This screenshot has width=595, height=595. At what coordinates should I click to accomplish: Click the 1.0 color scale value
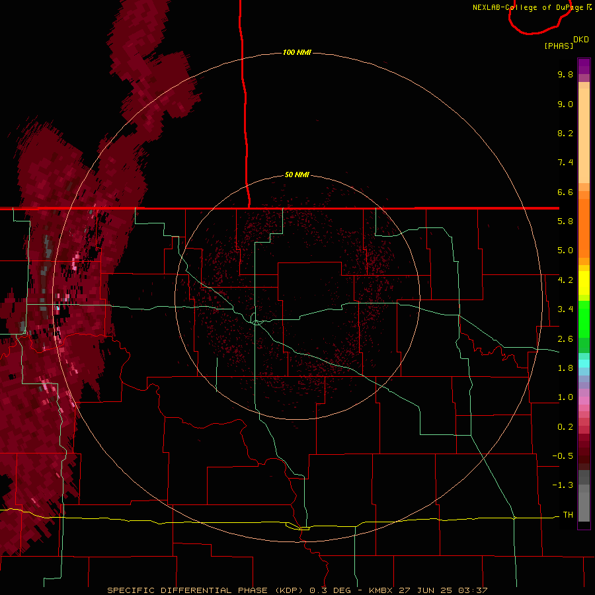click(565, 397)
